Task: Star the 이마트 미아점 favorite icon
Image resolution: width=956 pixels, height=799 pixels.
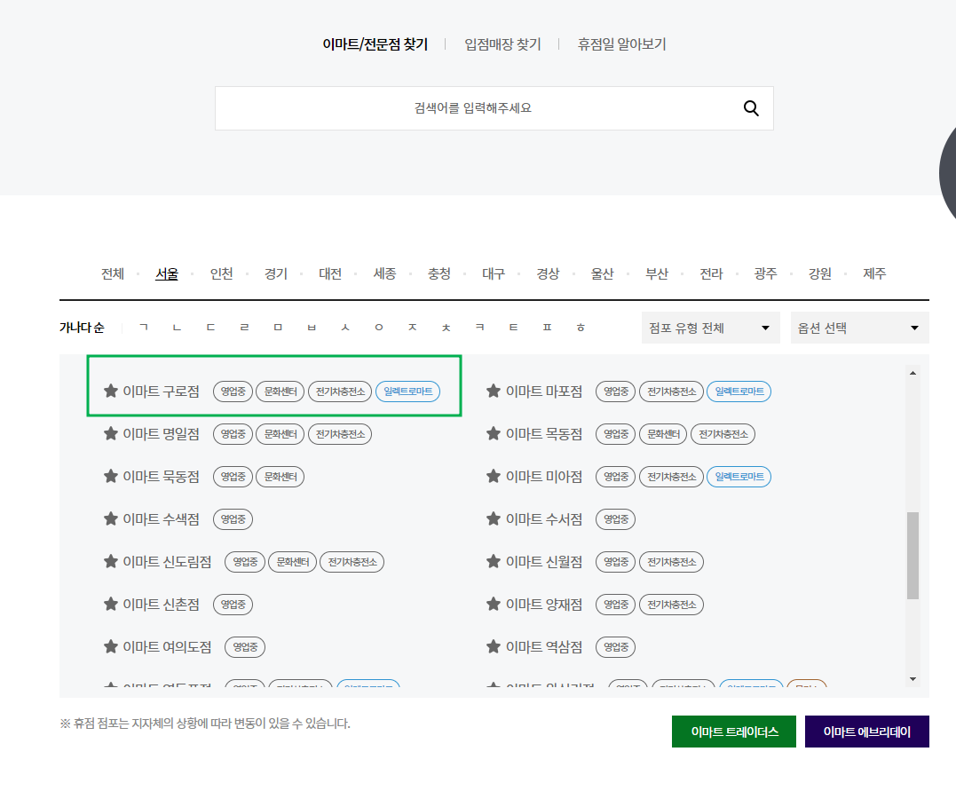Action: (494, 477)
